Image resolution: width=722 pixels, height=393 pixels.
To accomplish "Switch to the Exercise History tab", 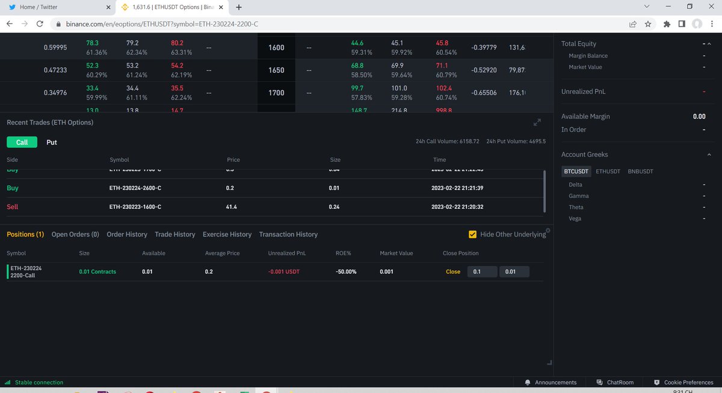I will 227,234.
